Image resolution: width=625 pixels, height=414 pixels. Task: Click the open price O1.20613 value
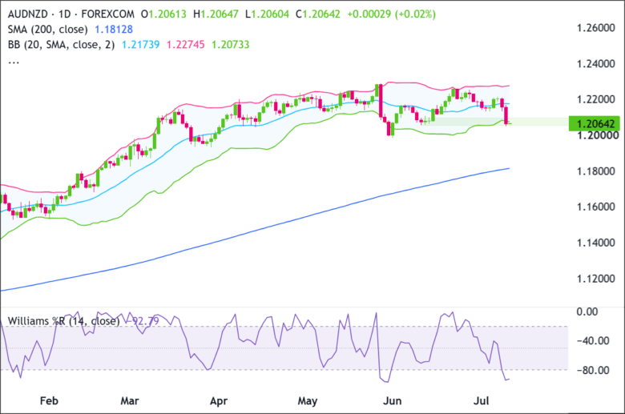(x=163, y=14)
